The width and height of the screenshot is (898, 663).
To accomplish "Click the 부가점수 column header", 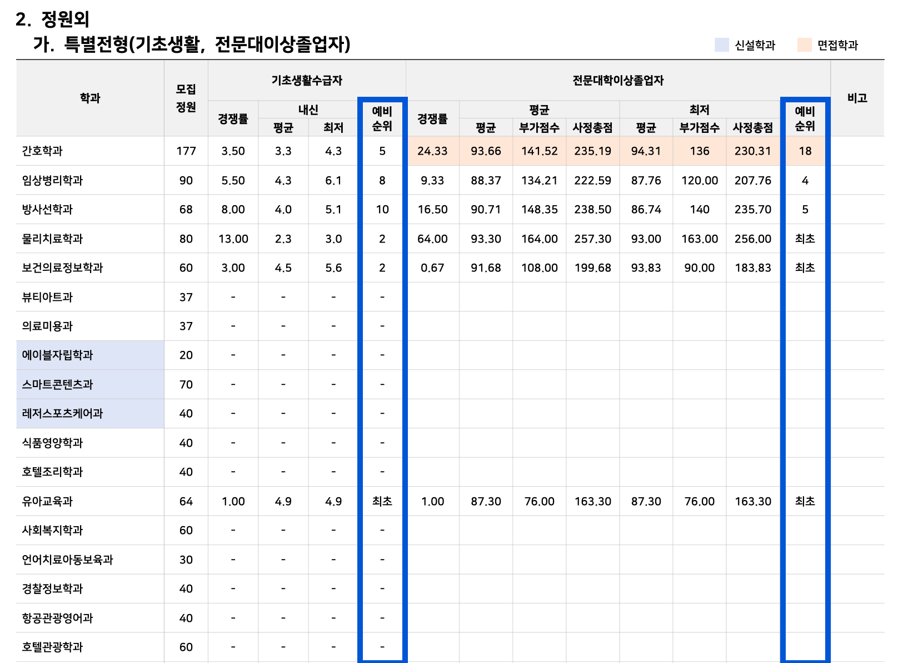I will tap(539, 127).
